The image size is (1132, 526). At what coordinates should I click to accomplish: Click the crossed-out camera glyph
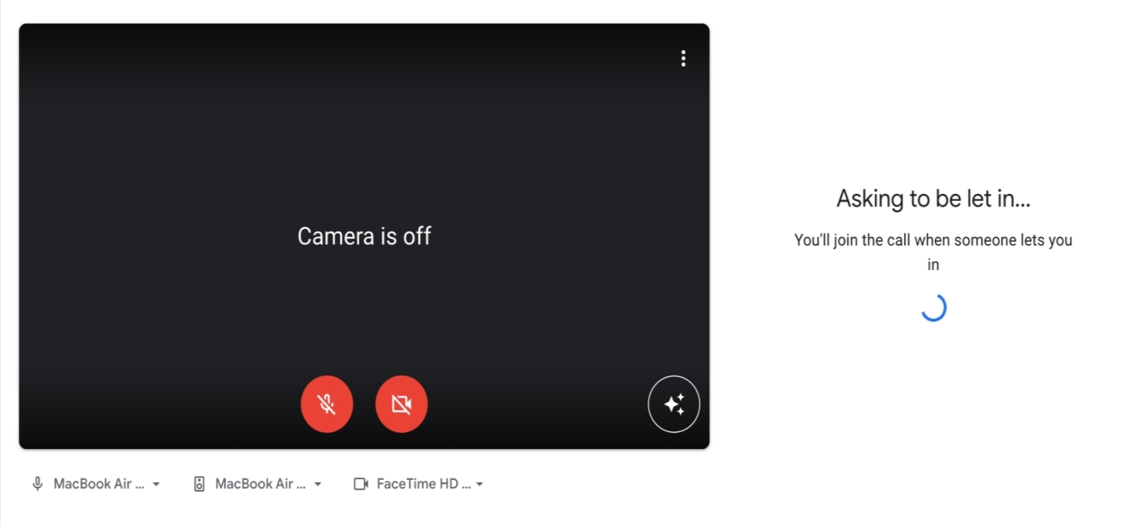point(401,404)
